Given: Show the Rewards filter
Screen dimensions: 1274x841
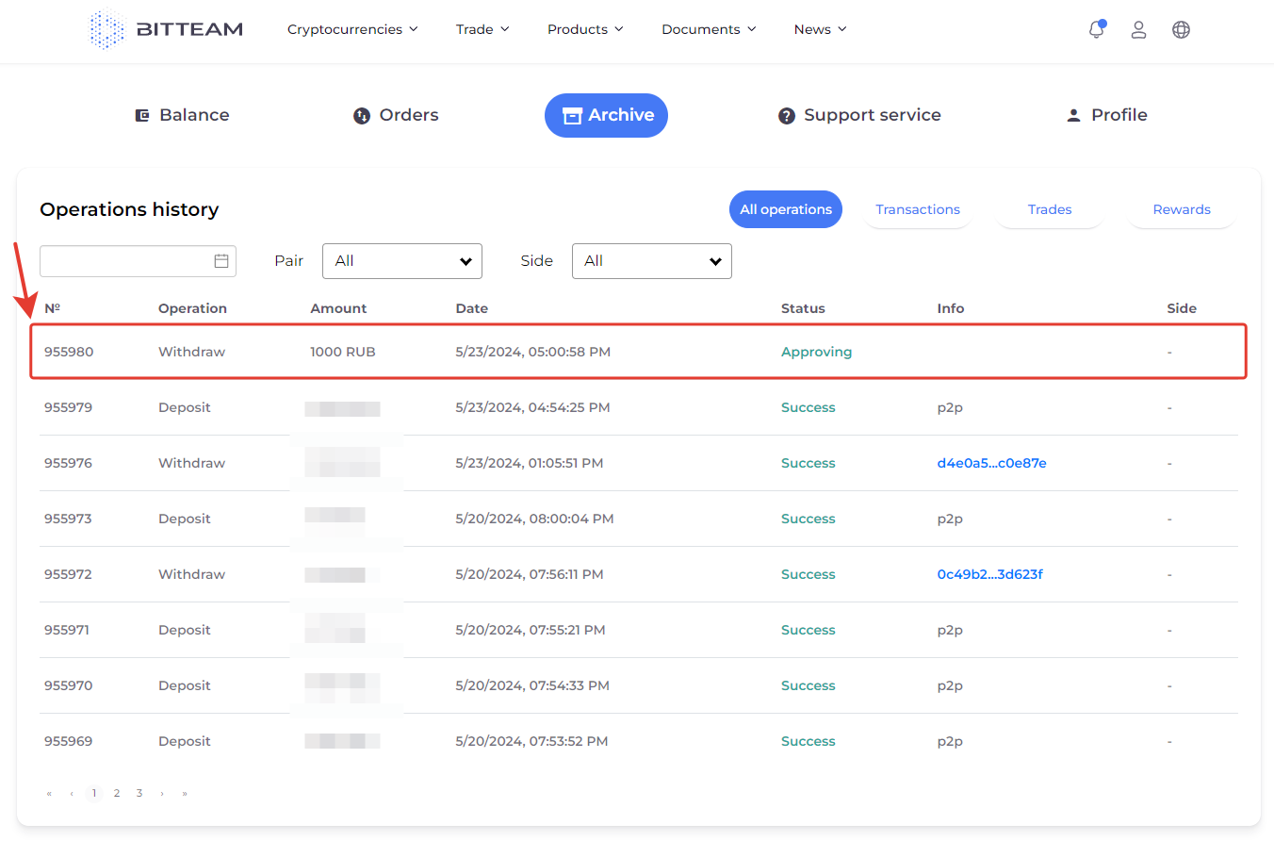Looking at the screenshot, I should tap(1182, 209).
